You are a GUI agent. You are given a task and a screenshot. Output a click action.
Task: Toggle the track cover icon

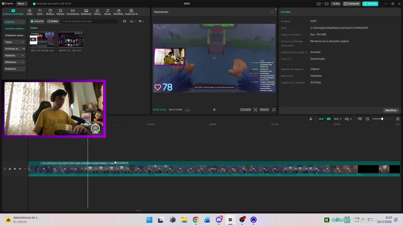(5, 169)
